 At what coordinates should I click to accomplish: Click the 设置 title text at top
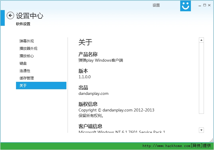coord(156,5)
